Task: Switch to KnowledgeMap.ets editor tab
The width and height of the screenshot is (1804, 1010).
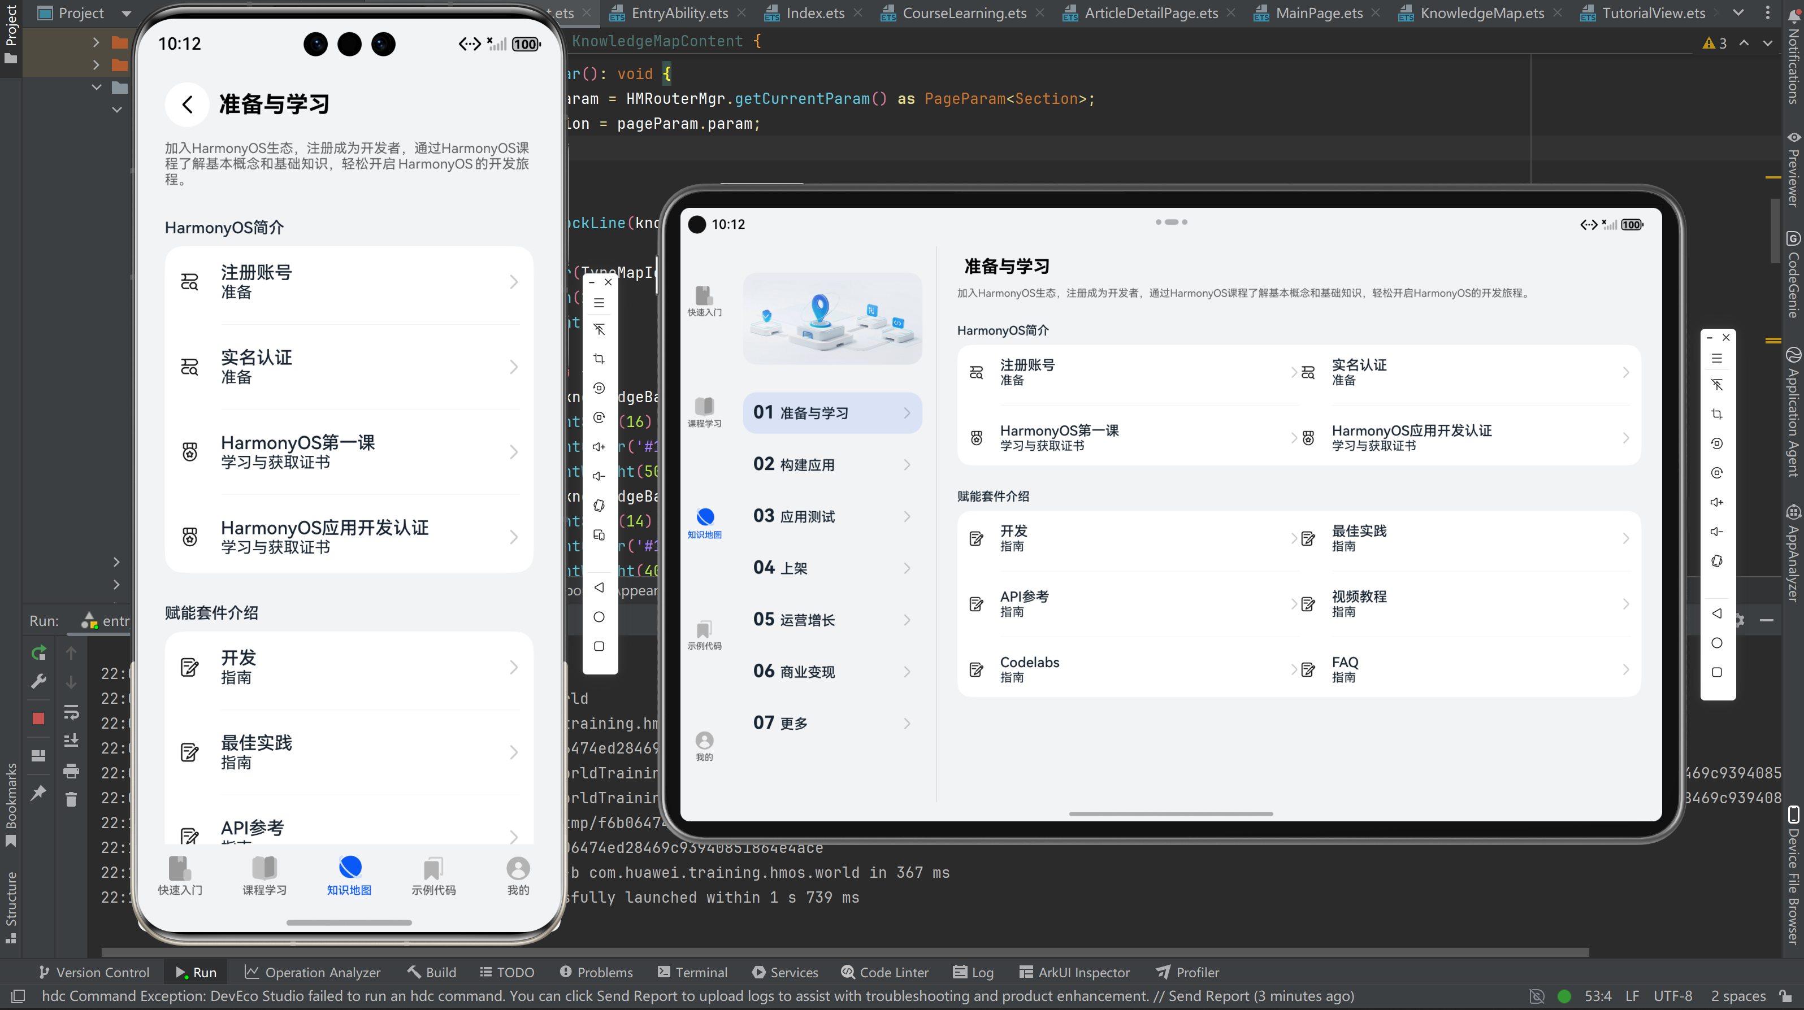Action: pos(1481,12)
